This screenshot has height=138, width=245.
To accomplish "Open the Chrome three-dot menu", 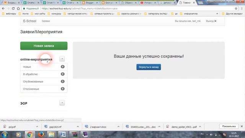I will [x=242, y=8].
